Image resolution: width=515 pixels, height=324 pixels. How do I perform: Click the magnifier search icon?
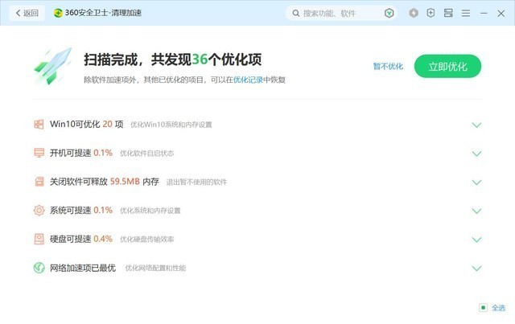pyautogui.click(x=296, y=13)
